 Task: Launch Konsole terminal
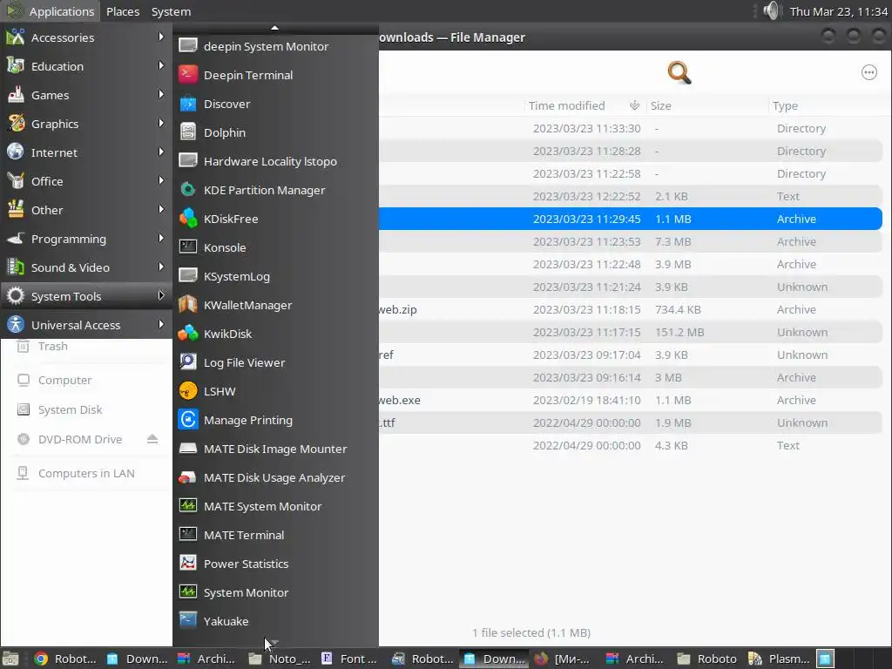[275, 247]
